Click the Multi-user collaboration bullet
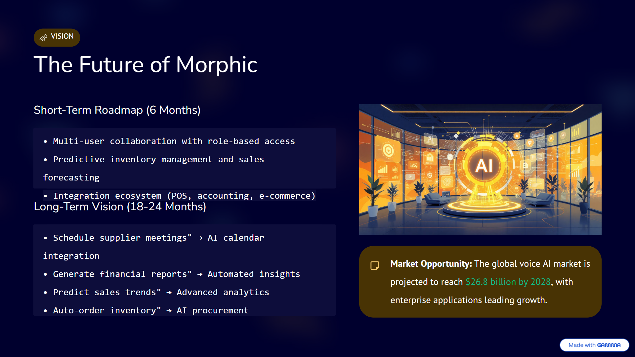Screen dimensions: 635x357 click(174, 141)
